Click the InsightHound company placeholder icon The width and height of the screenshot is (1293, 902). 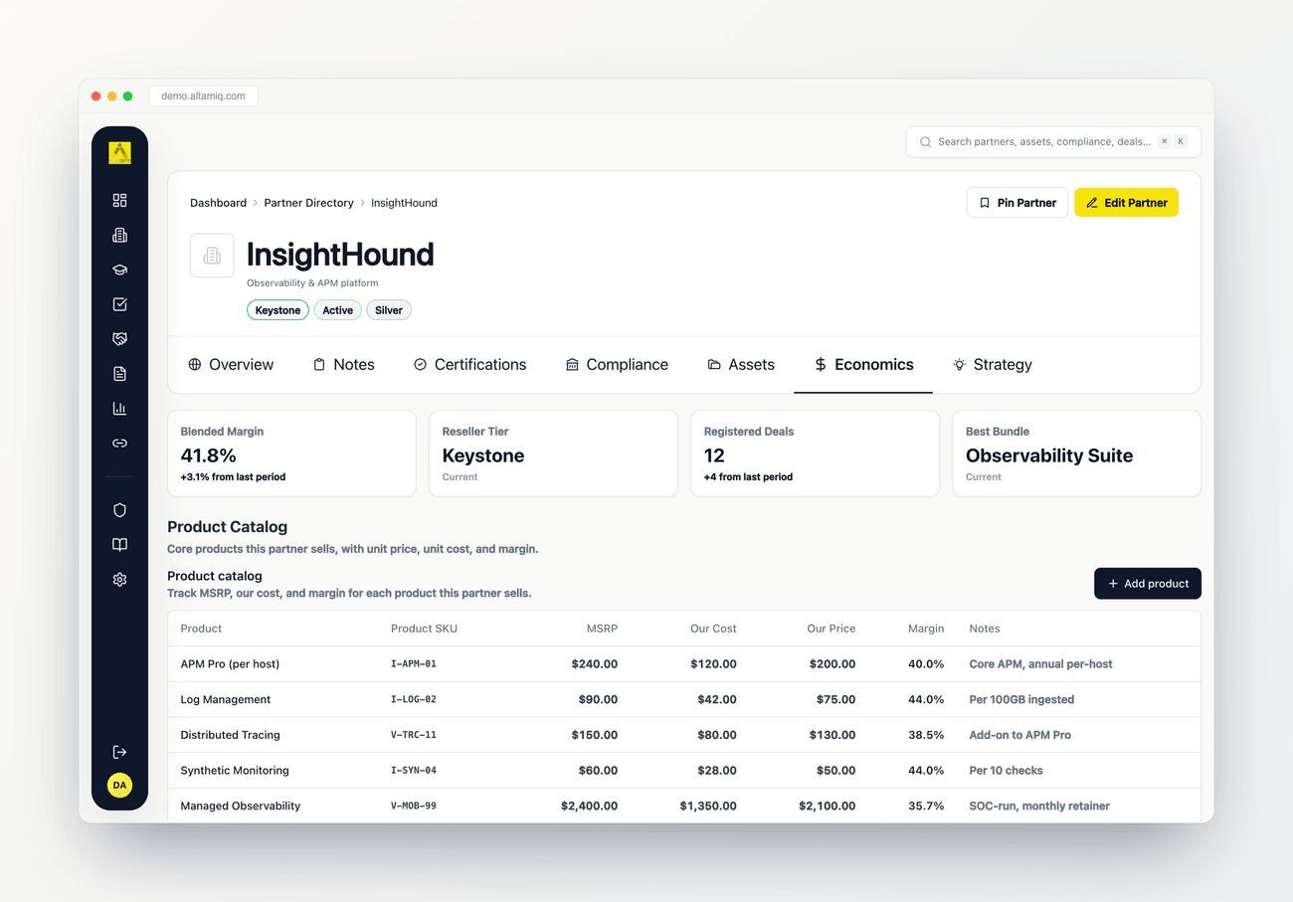212,256
